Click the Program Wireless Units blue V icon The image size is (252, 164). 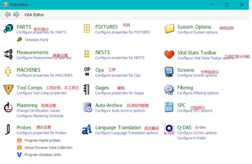(19, 155)
